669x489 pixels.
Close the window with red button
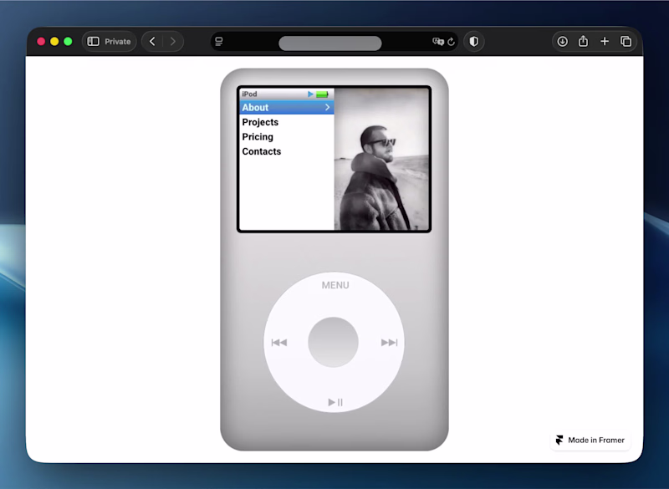(x=41, y=41)
